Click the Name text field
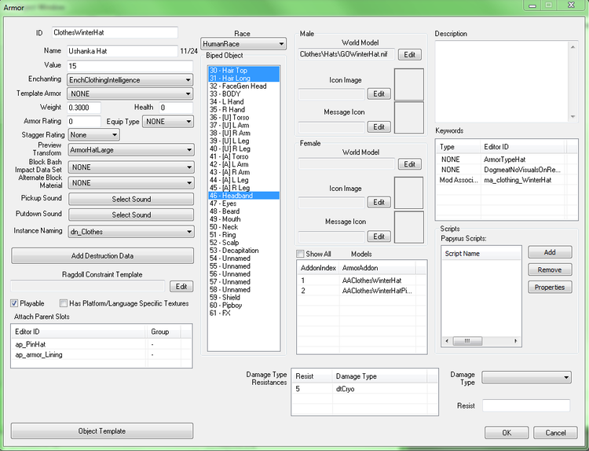Screen dimensions: 589x451 pyautogui.click(x=122, y=51)
